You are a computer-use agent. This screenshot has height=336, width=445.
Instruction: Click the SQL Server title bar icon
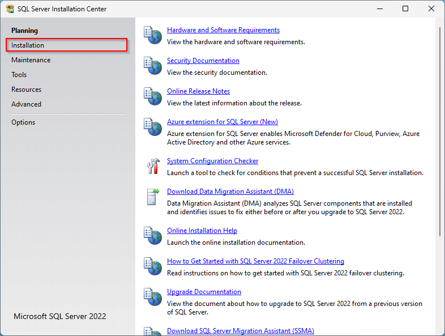tap(10, 9)
